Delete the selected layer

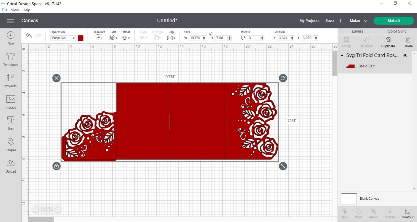point(408,42)
